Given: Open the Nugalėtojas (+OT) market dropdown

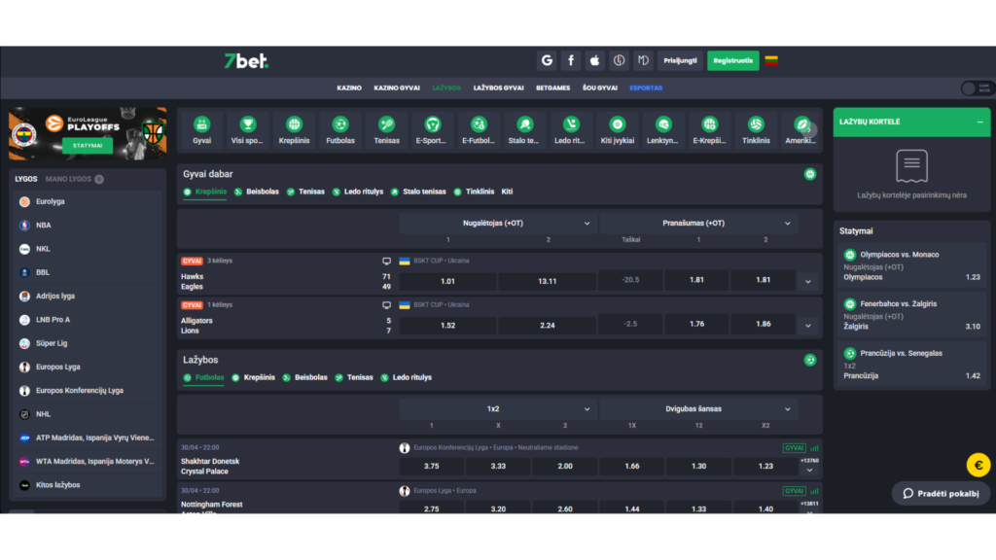Looking at the screenshot, I should tap(497, 224).
